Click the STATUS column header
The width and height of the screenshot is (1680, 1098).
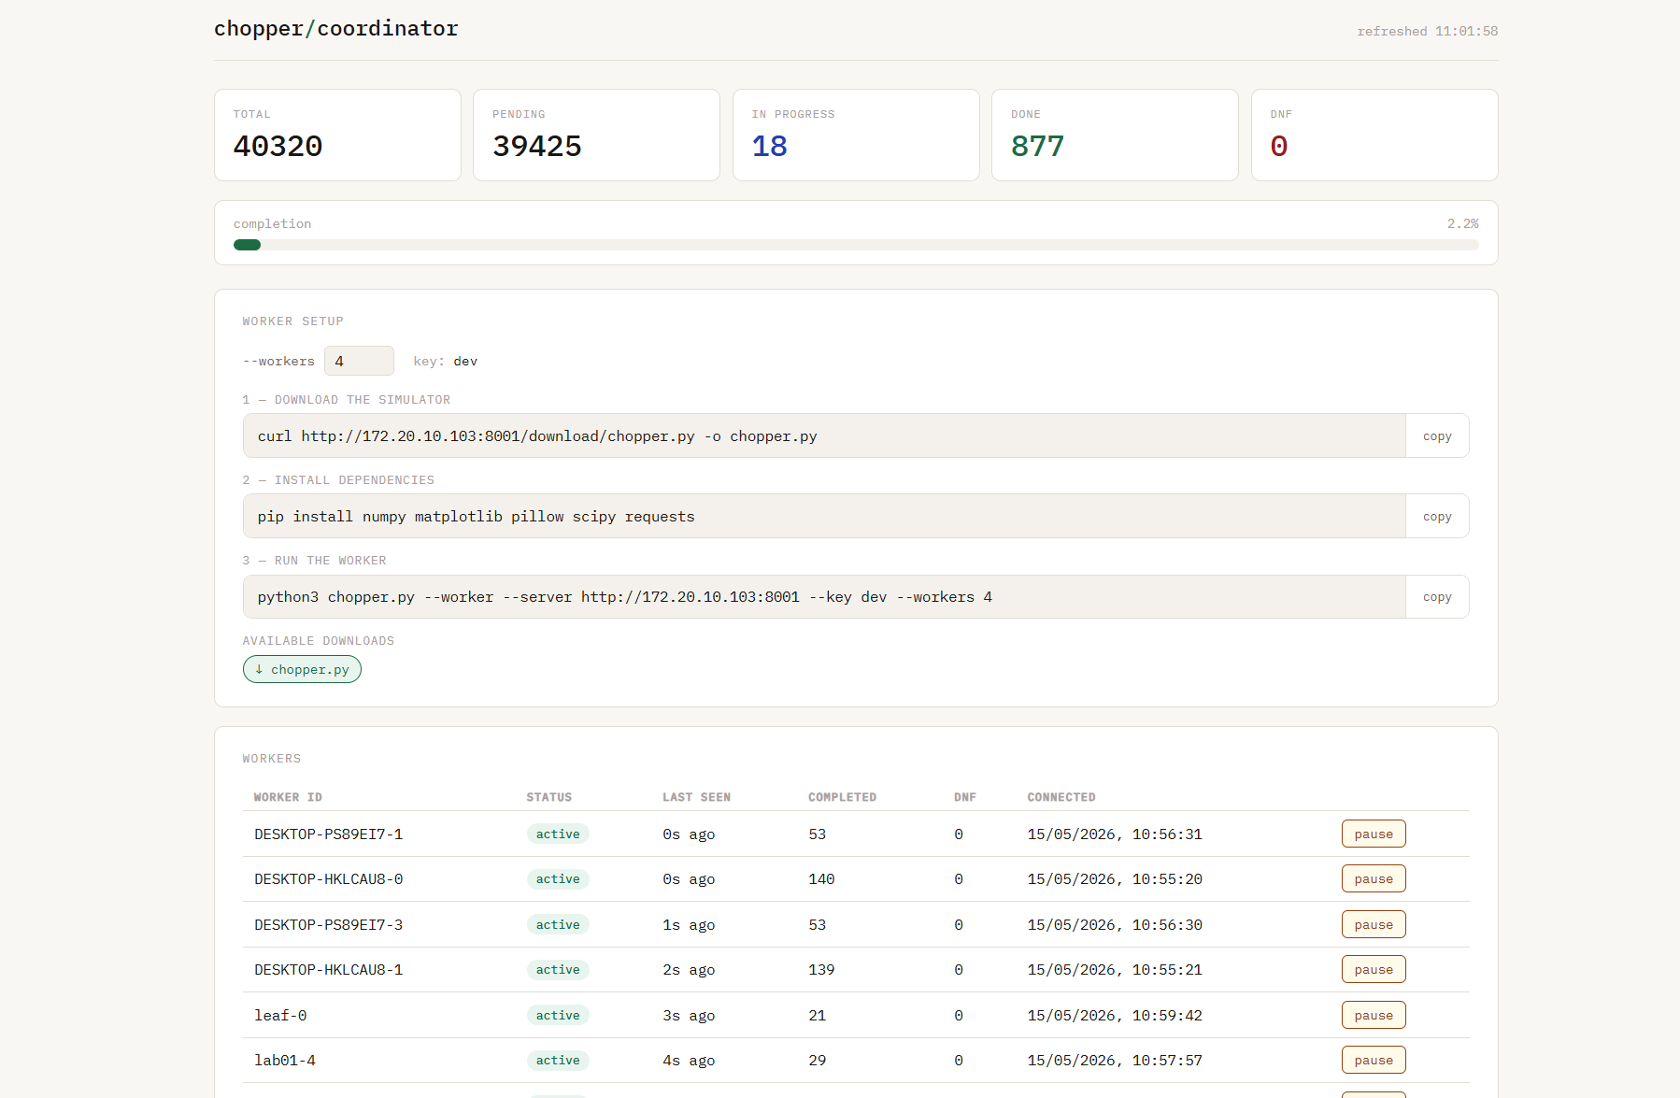click(x=549, y=797)
